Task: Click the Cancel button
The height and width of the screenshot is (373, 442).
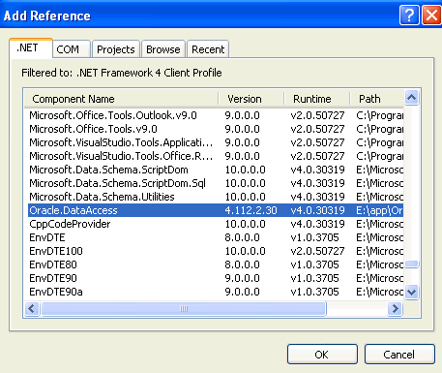Action: point(399,355)
